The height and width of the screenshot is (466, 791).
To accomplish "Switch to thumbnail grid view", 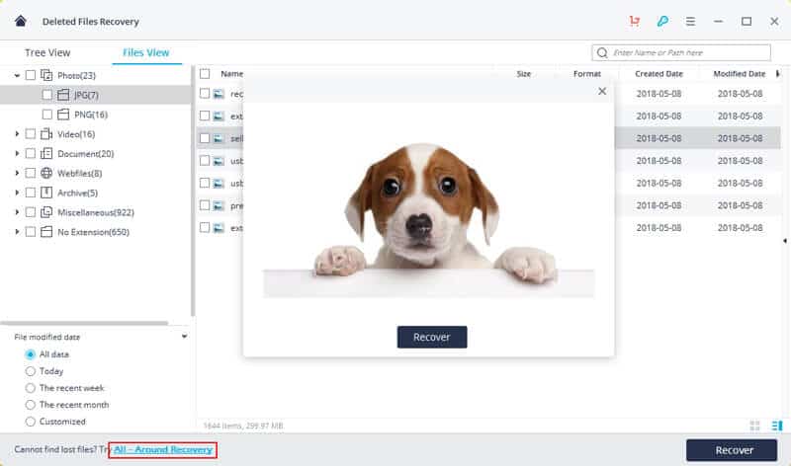I will click(x=754, y=426).
